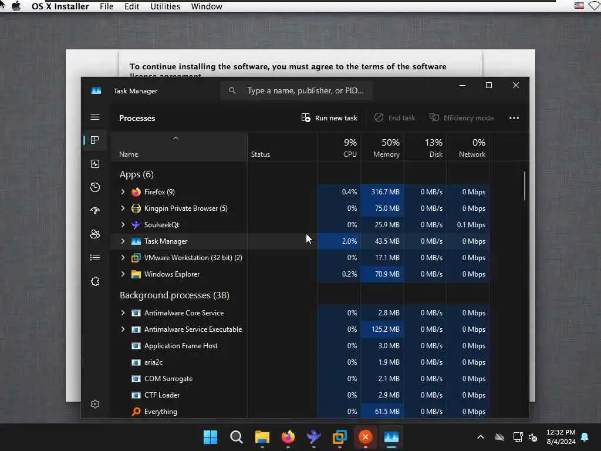Click the SoulseekQt process icon

tap(136, 225)
